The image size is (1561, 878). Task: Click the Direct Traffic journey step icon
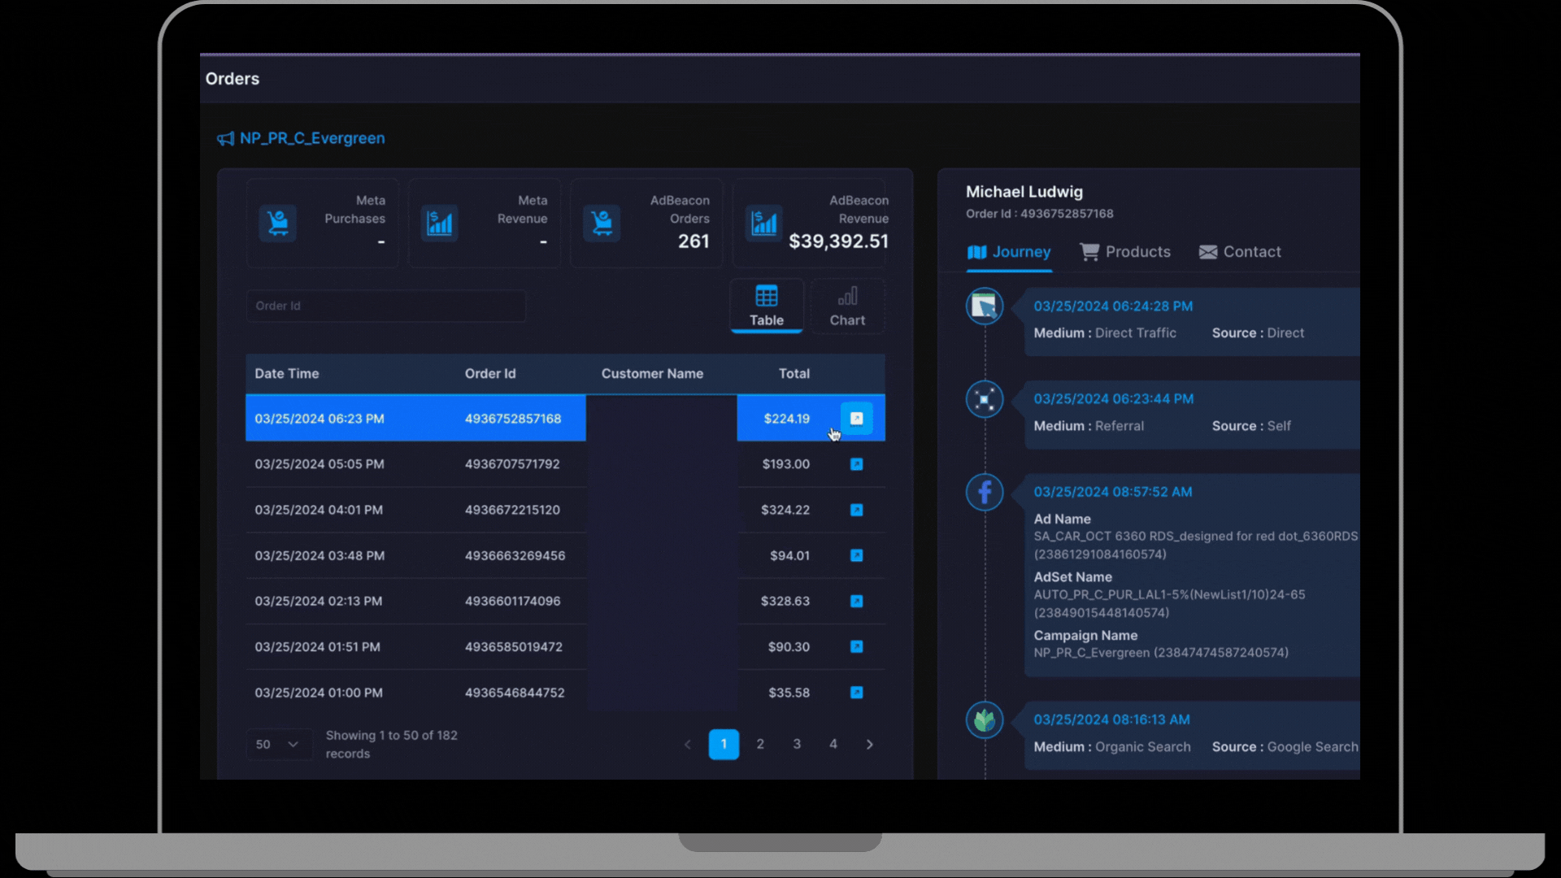tap(985, 306)
